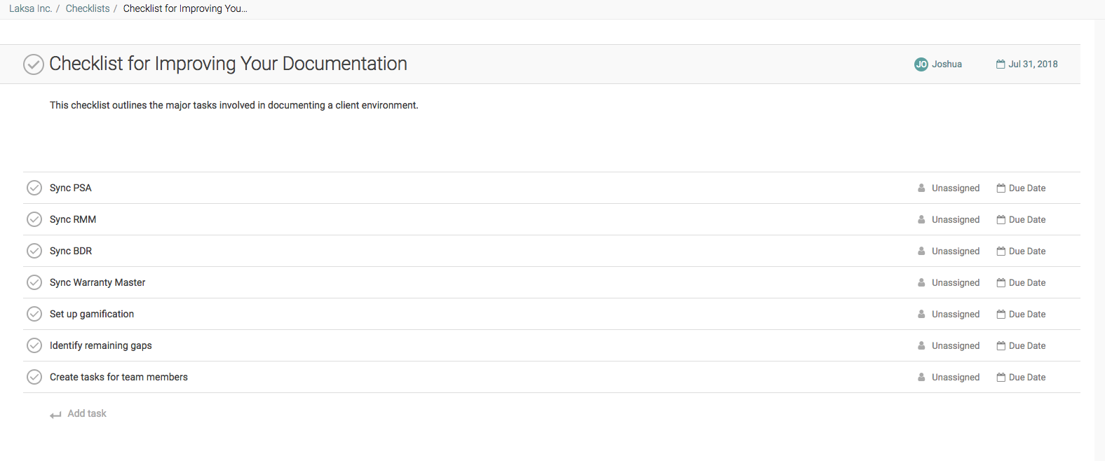Complete the Set up gamification task
This screenshot has width=1105, height=461.
[34, 314]
